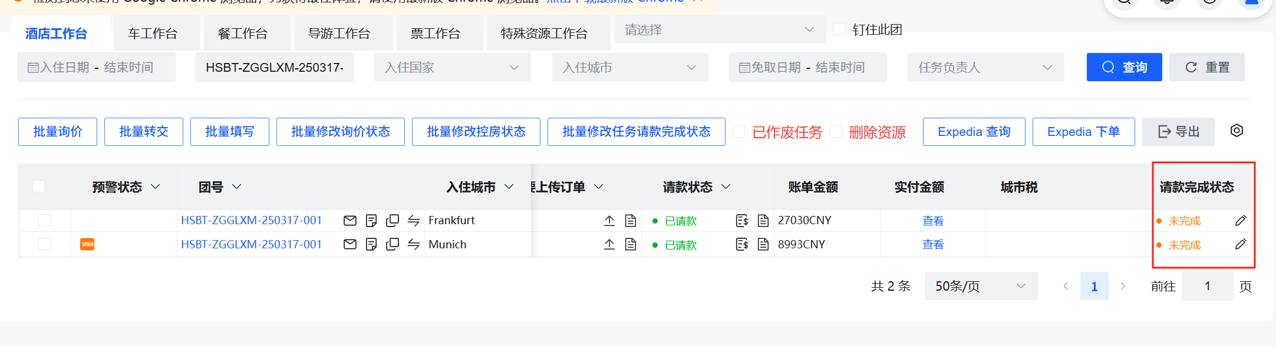The height and width of the screenshot is (346, 1276).
Task: Open the column settings hexagon icon
Action: pyautogui.click(x=1237, y=131)
